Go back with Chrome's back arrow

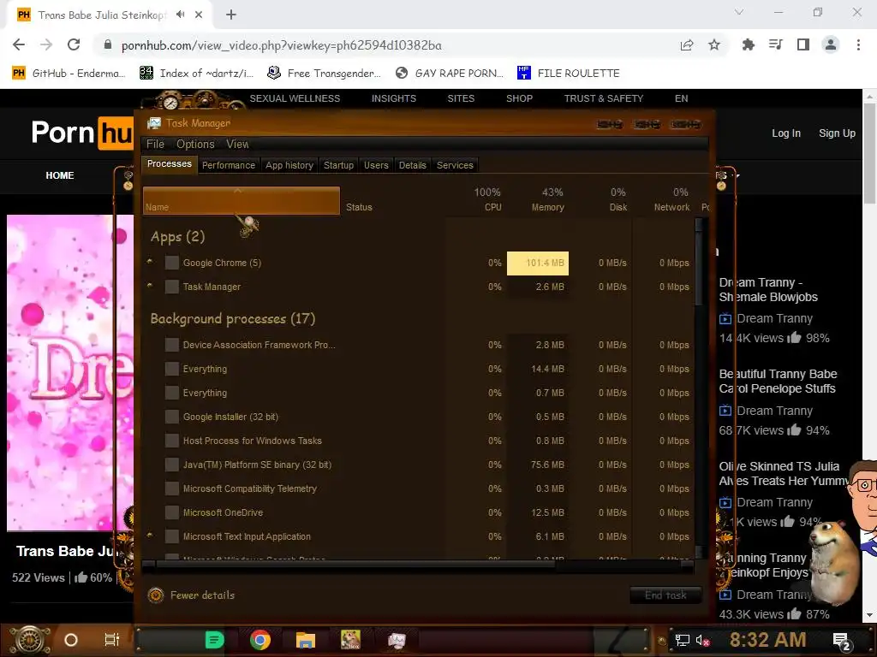click(x=19, y=44)
